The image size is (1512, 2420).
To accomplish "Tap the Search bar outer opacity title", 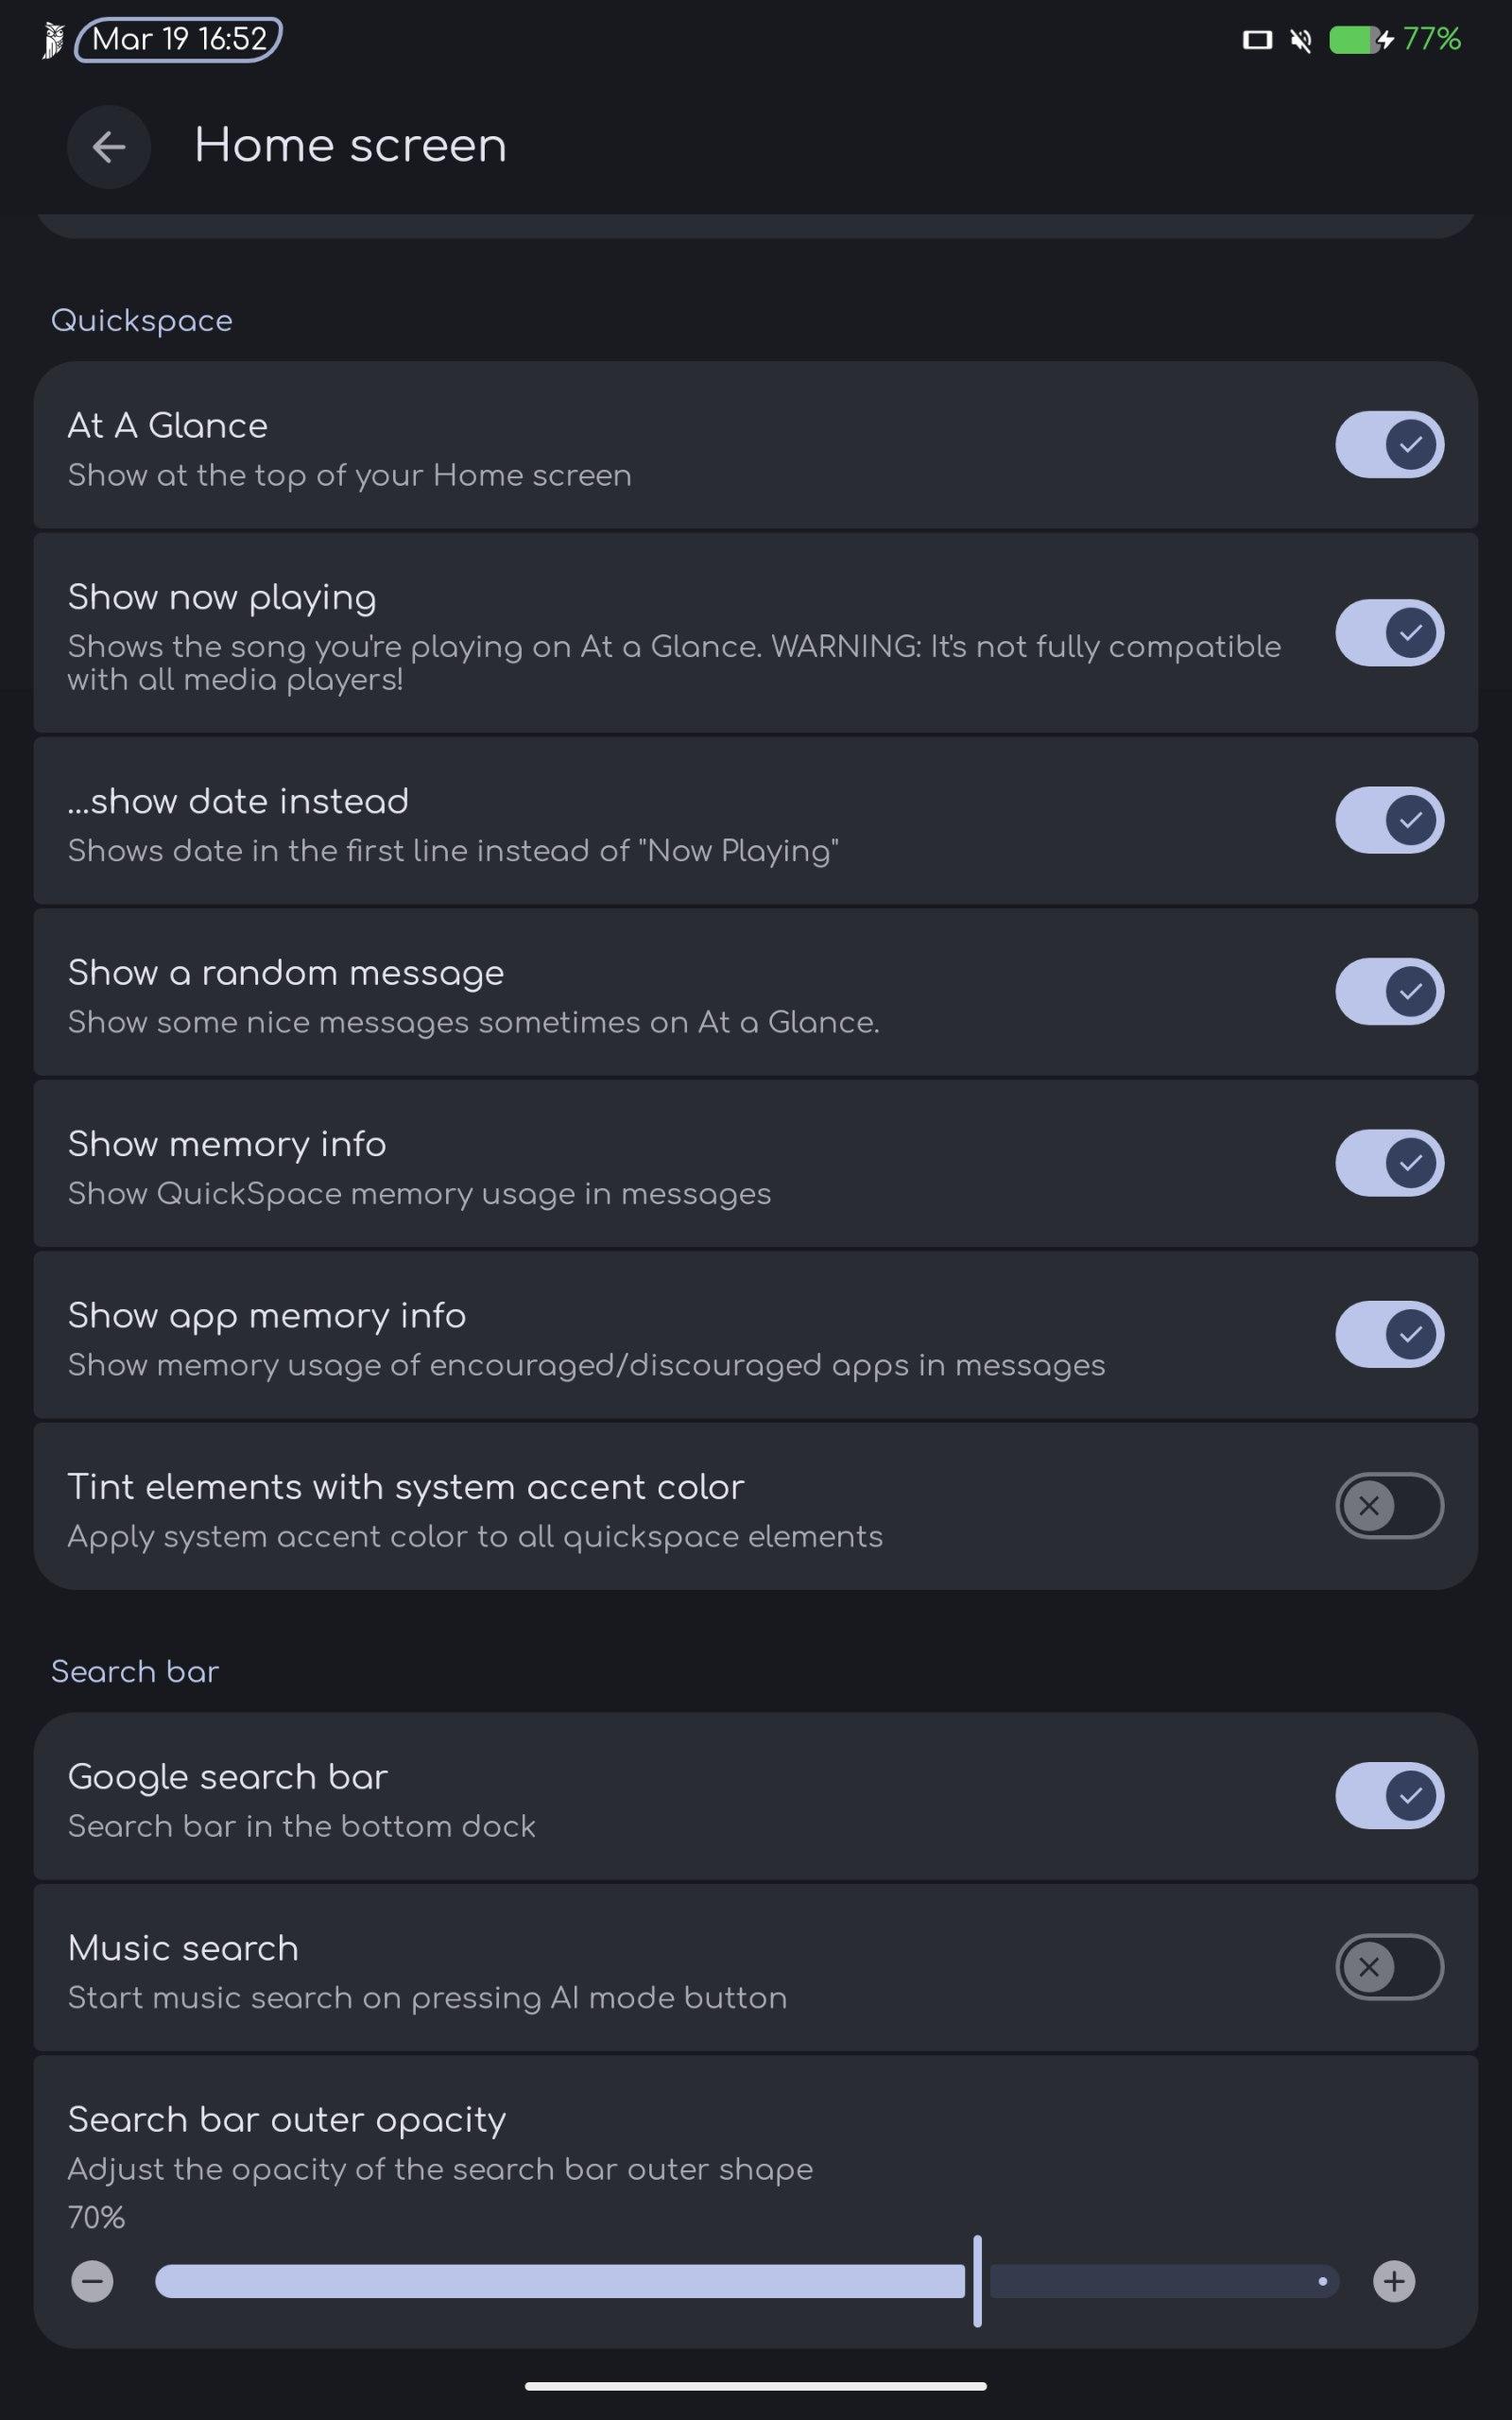I will (x=286, y=2120).
